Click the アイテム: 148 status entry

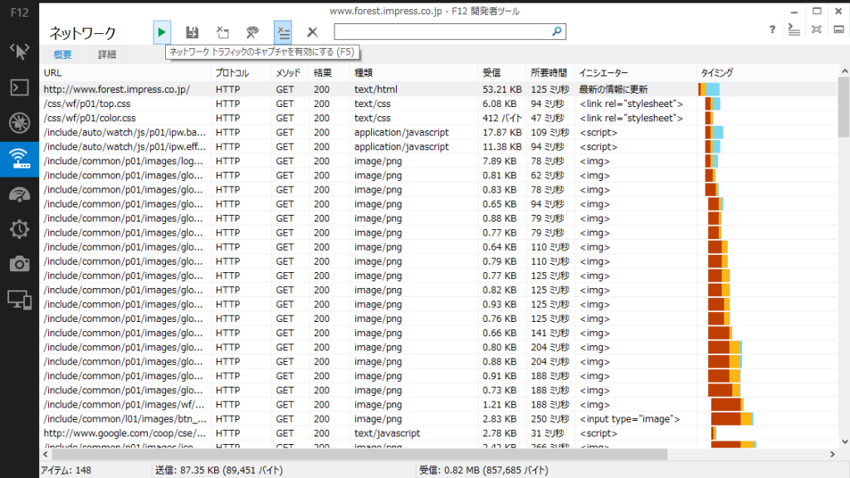pyautogui.click(x=66, y=471)
